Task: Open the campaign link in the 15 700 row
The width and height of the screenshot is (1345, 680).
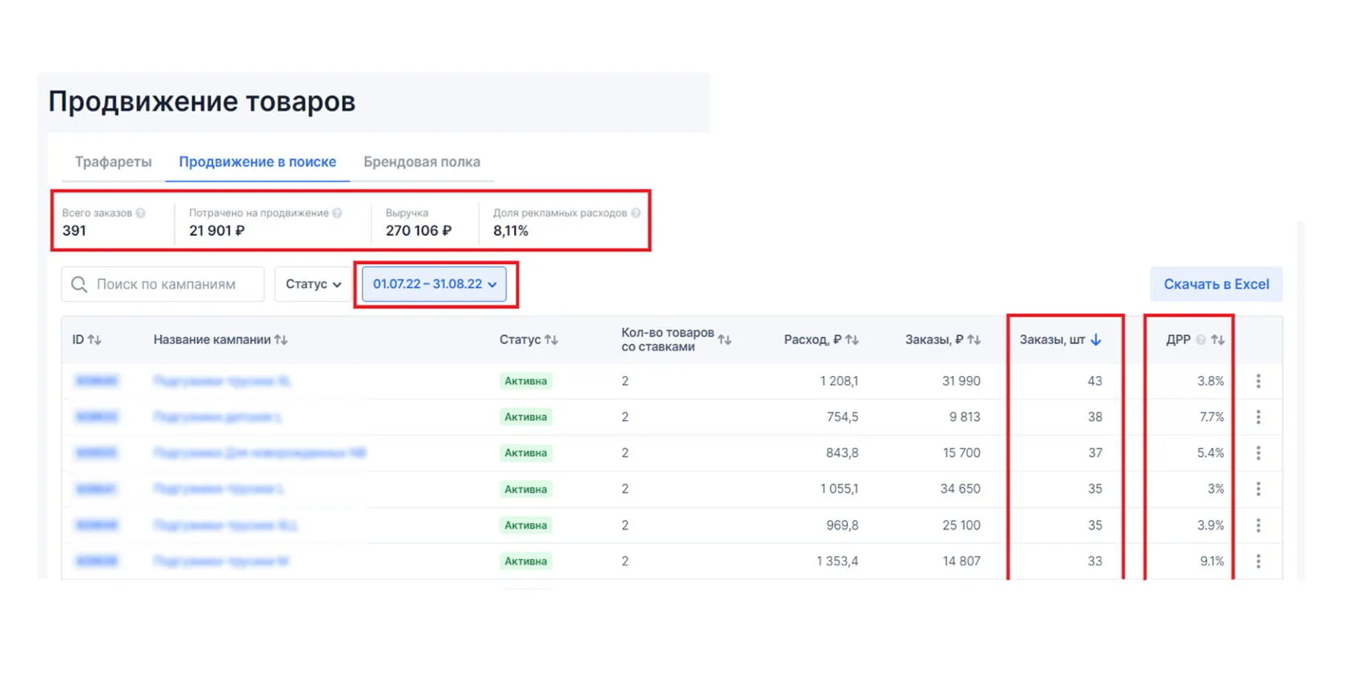Action: pyautogui.click(x=259, y=453)
